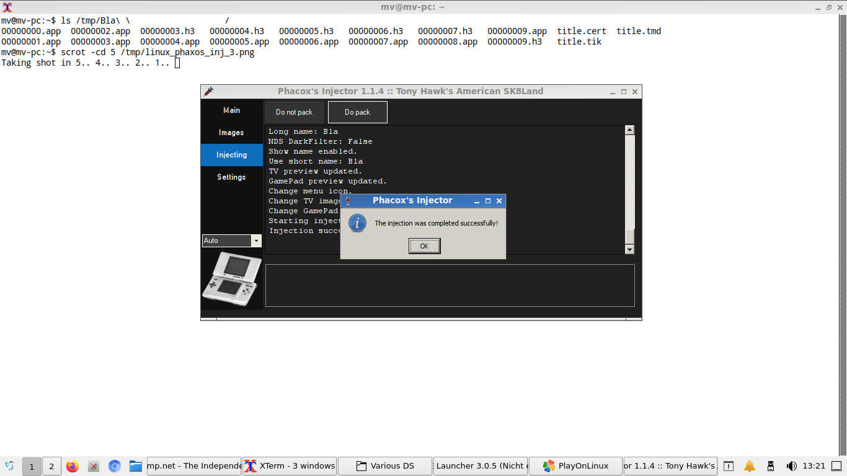This screenshot has width=847, height=476.
Task: Minimize the XTerm terminal window
Action: coord(817,7)
